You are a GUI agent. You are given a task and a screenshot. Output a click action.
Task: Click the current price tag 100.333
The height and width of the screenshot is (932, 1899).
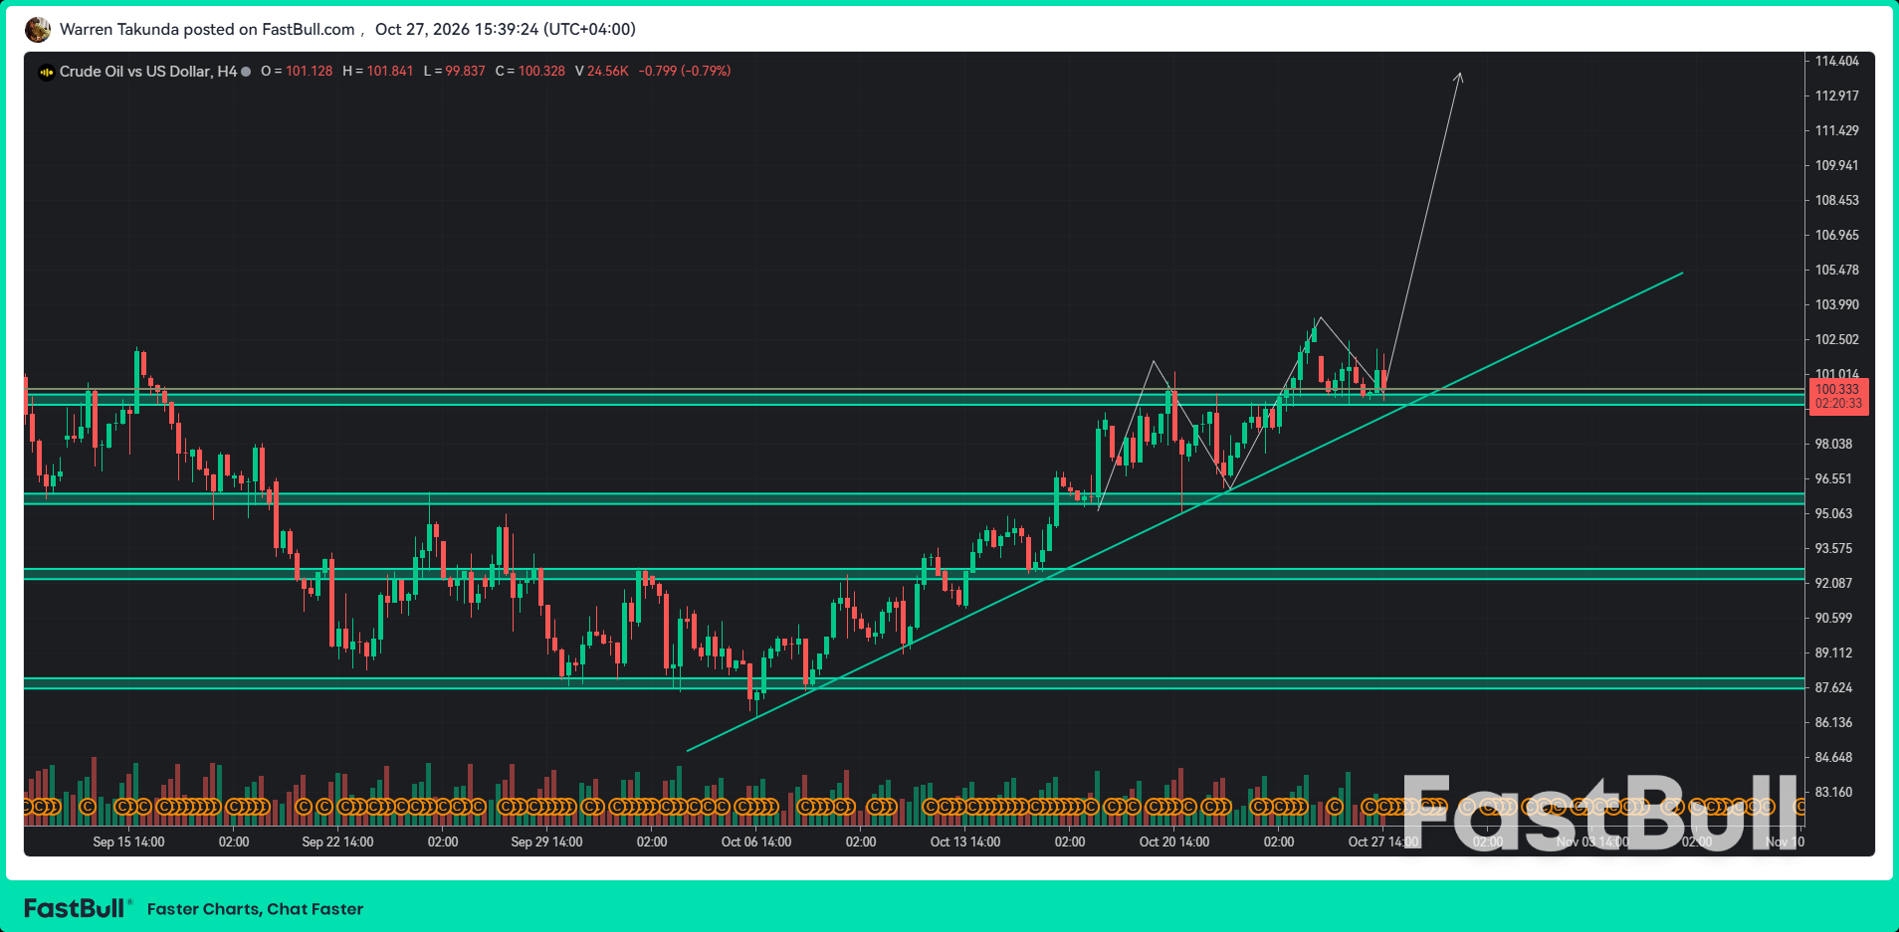[x=1837, y=389]
